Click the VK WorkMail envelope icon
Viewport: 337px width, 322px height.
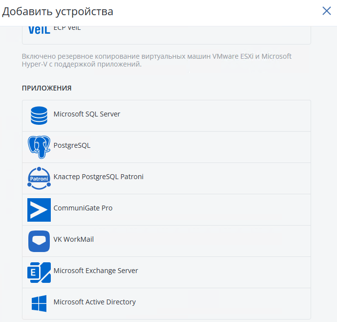tap(39, 241)
